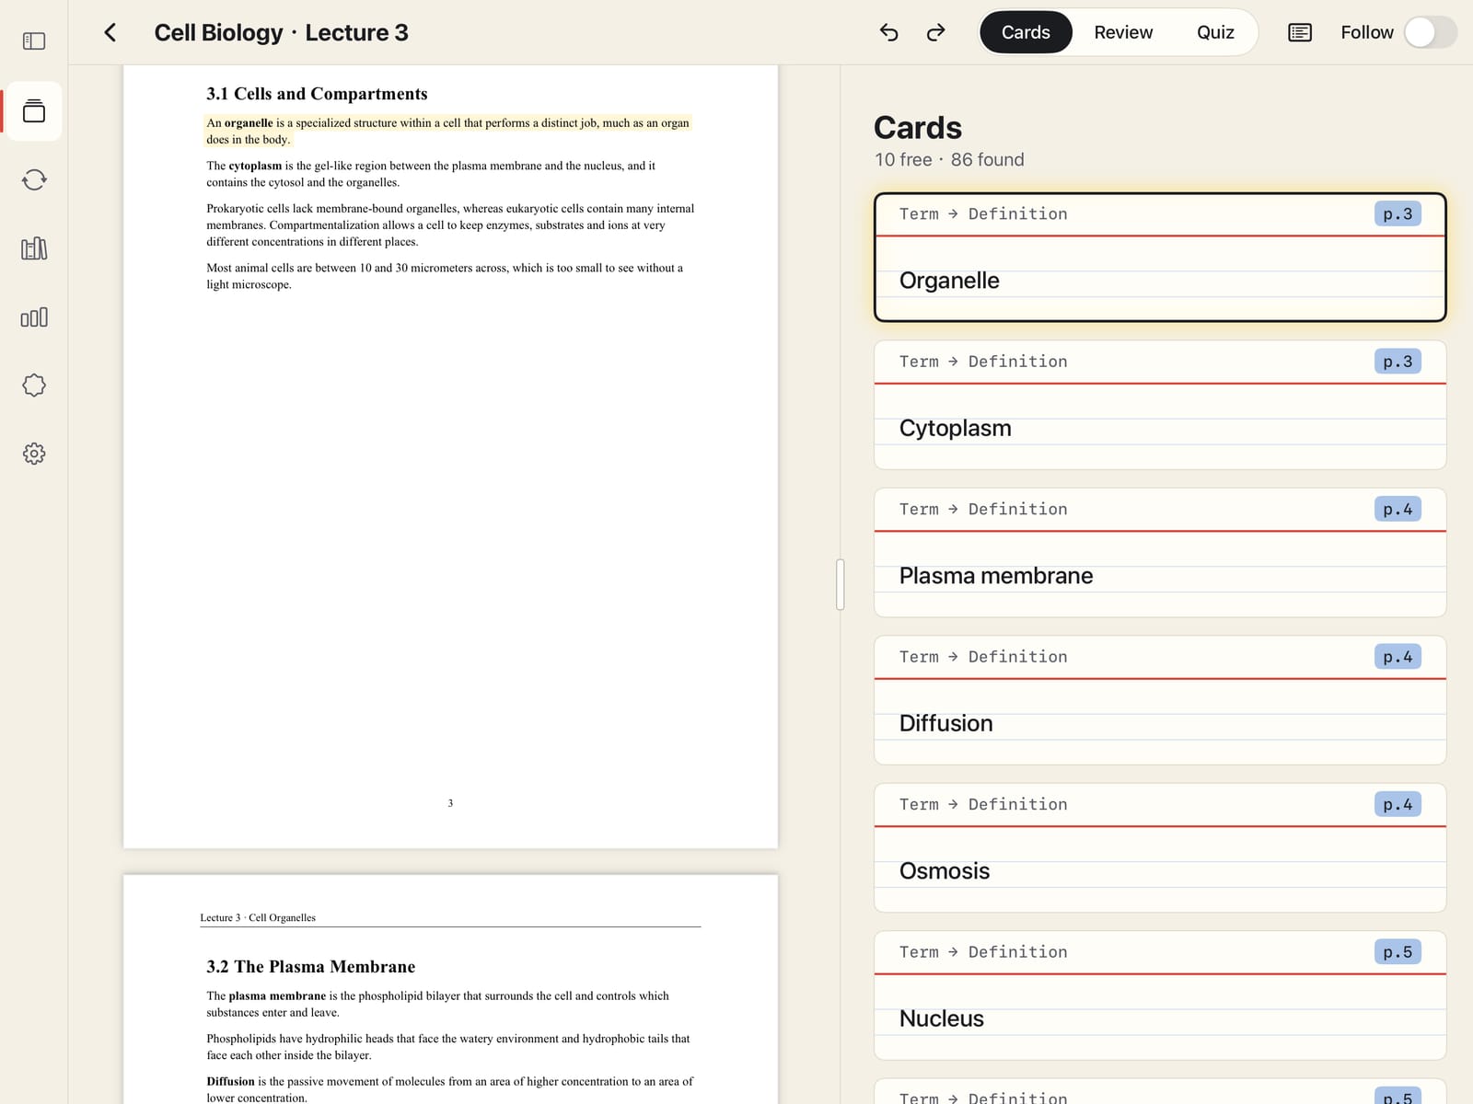Open the Diffusion card
Screen dimensions: 1473x1104
click(1160, 700)
